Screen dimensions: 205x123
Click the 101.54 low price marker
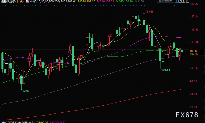pos(166,70)
